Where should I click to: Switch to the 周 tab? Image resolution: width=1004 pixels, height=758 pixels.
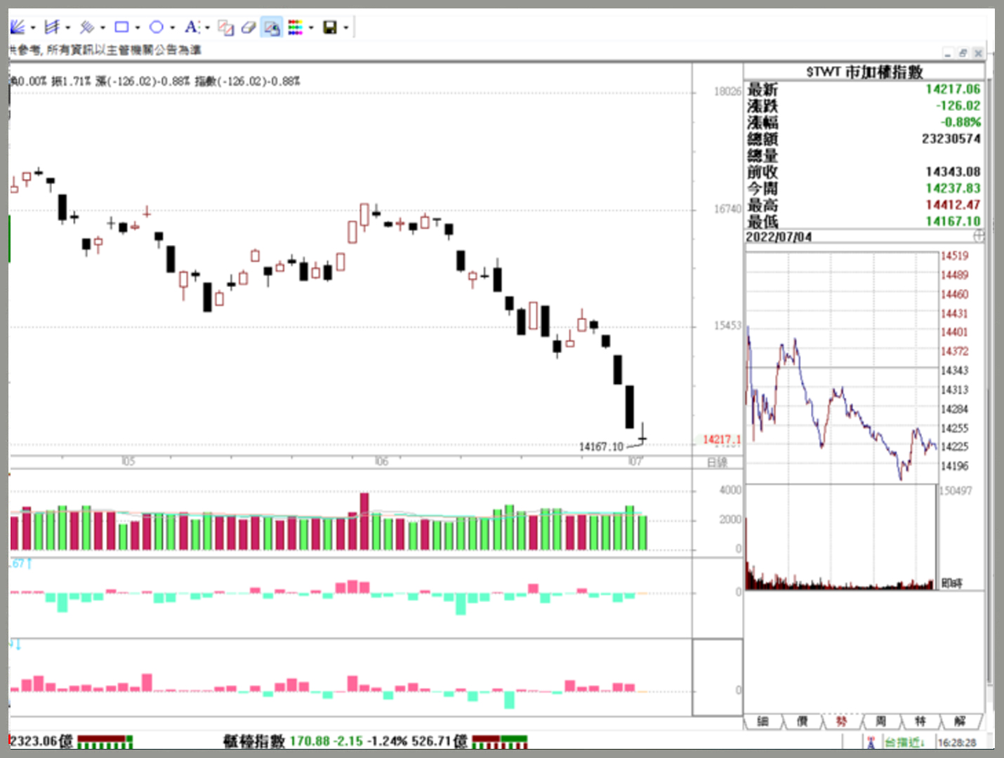click(x=881, y=722)
